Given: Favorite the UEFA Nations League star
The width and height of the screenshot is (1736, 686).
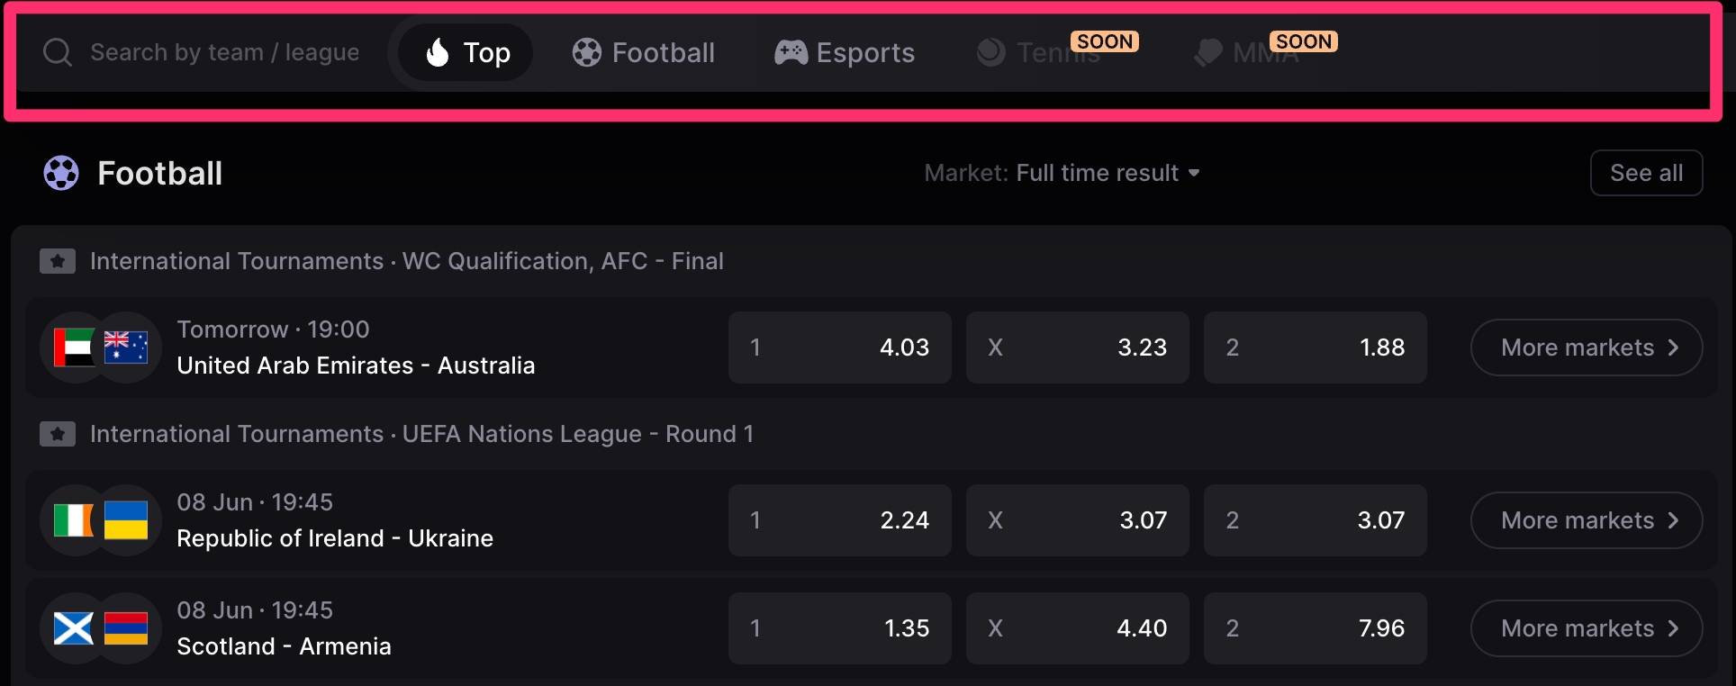Looking at the screenshot, I should pos(58,434).
